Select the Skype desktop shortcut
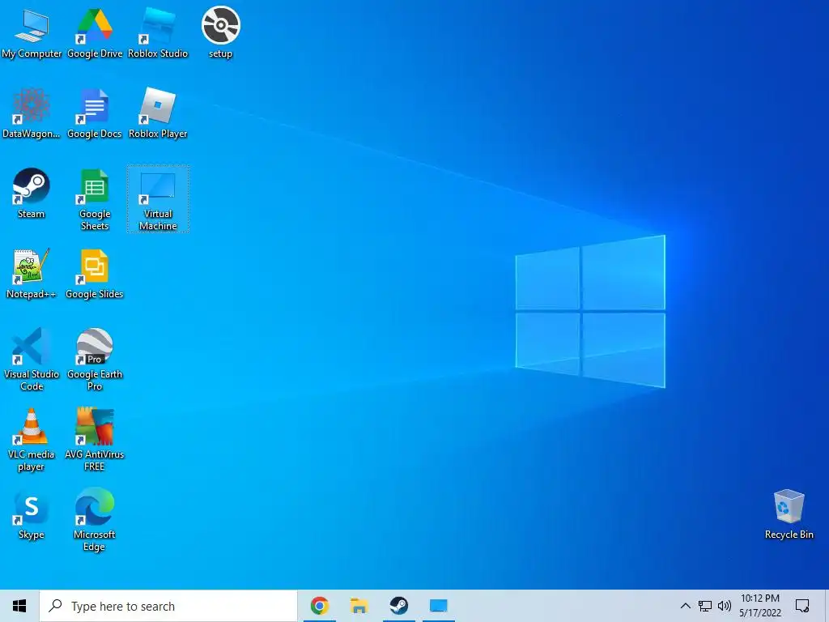The width and height of the screenshot is (829, 622). pyautogui.click(x=32, y=514)
